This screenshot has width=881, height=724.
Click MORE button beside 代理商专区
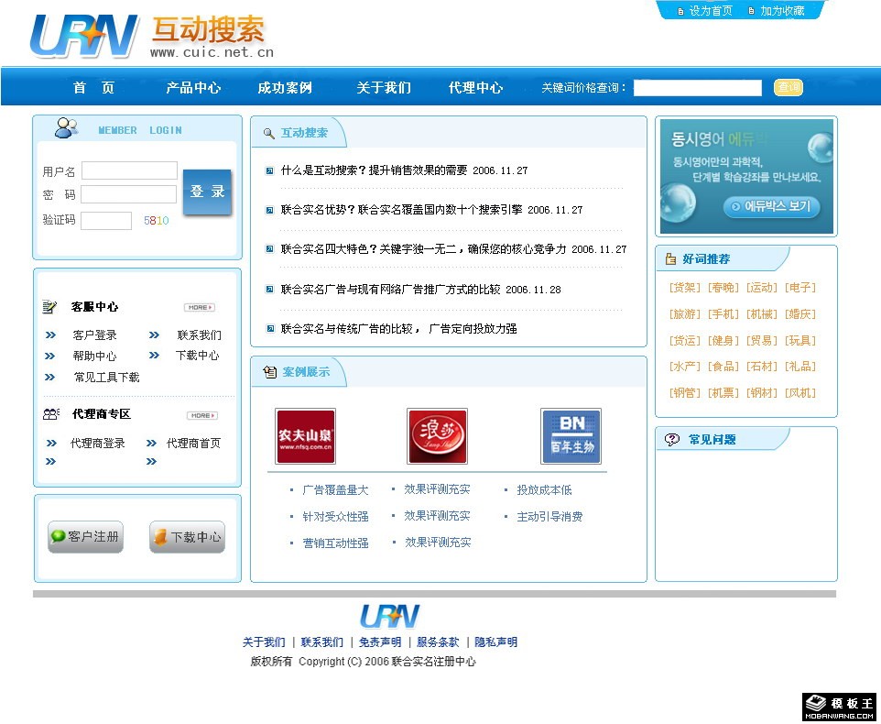202,415
